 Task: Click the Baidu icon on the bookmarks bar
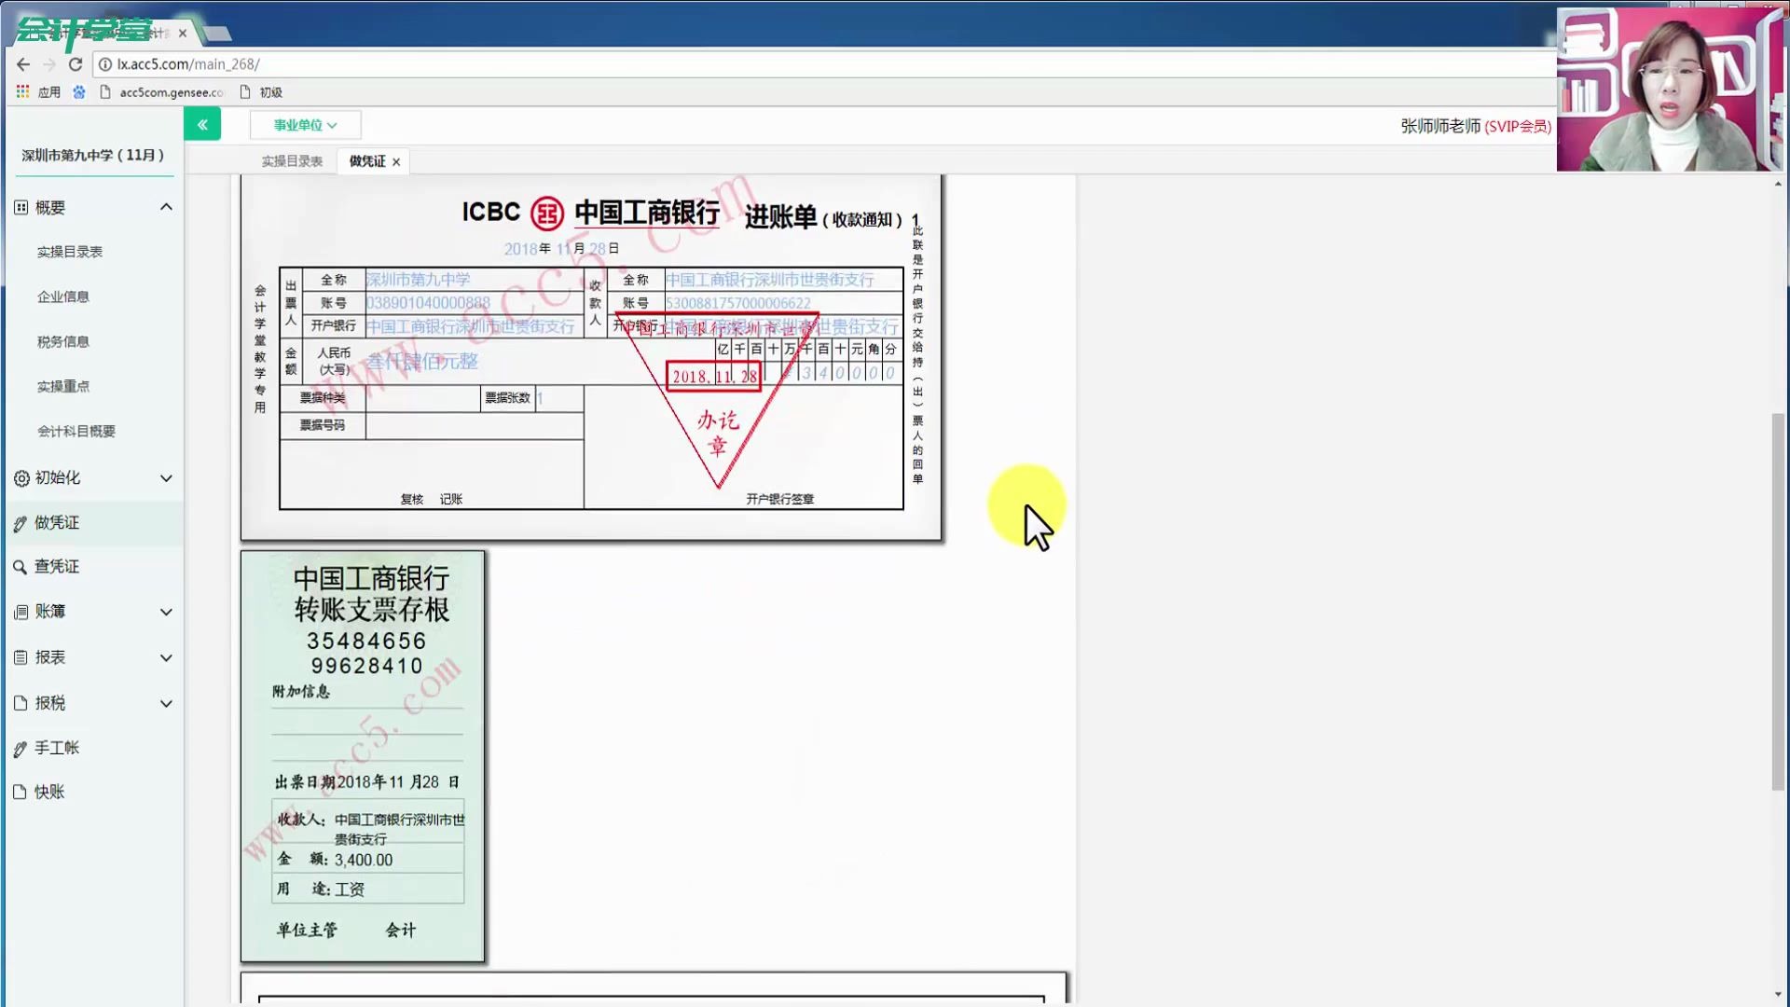pos(79,91)
